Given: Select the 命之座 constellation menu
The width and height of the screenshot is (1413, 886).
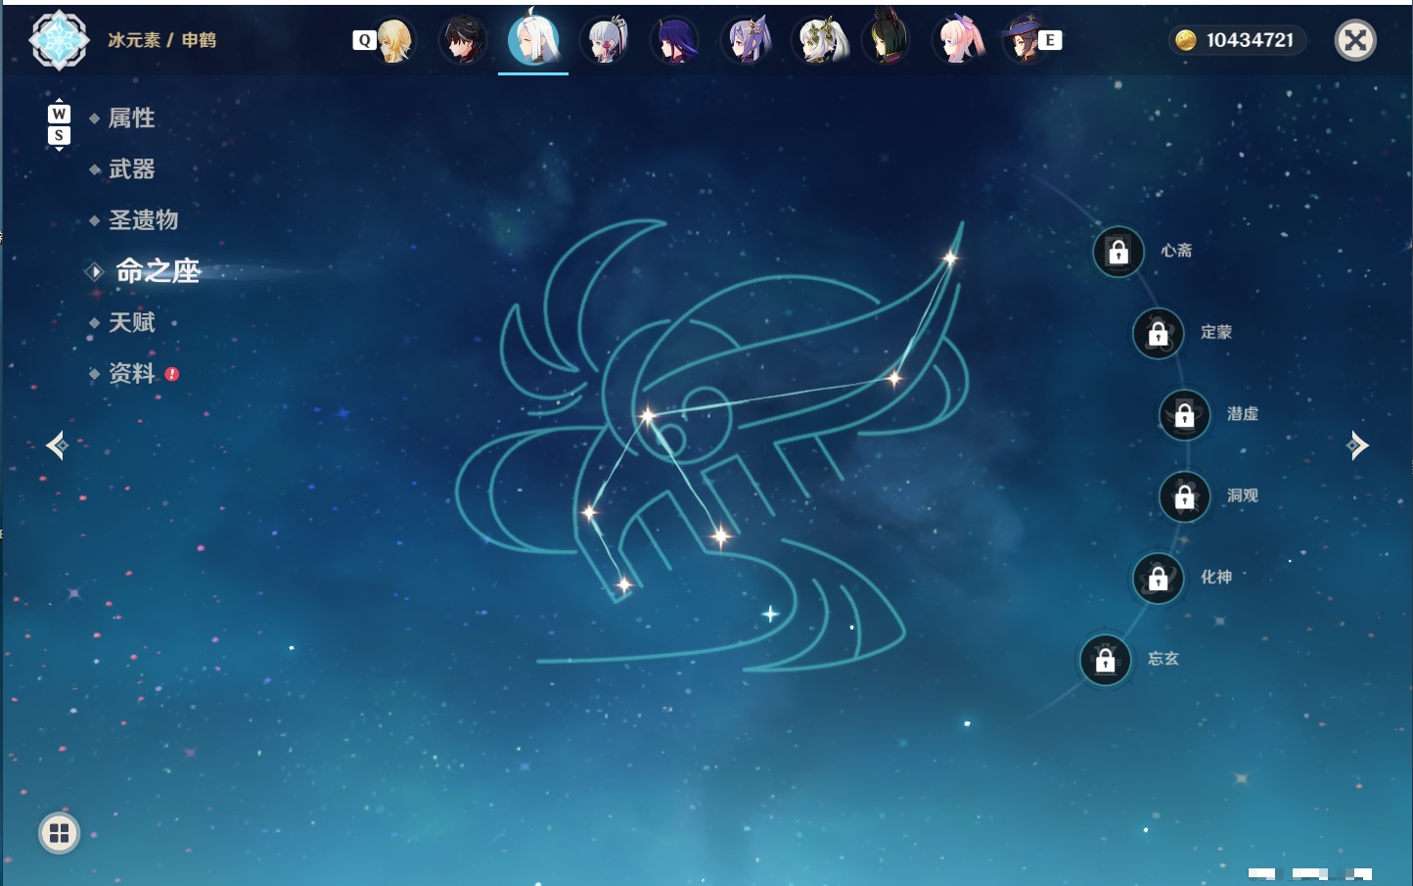Looking at the screenshot, I should coord(157,271).
